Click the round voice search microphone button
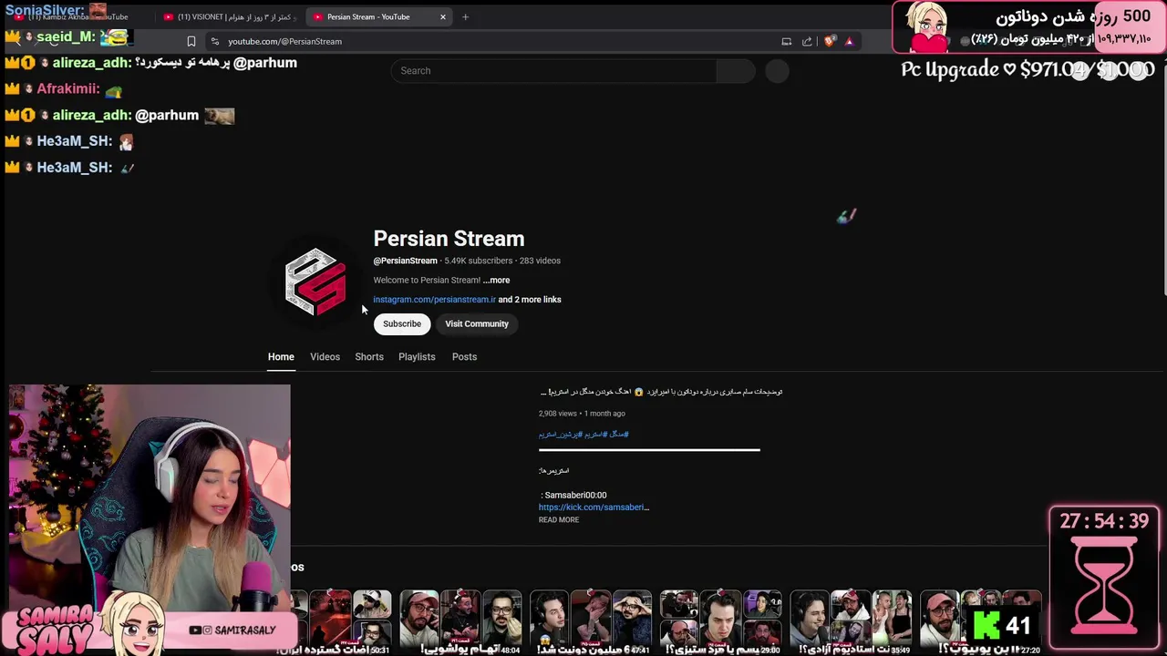This screenshot has width=1167, height=656. [777, 71]
